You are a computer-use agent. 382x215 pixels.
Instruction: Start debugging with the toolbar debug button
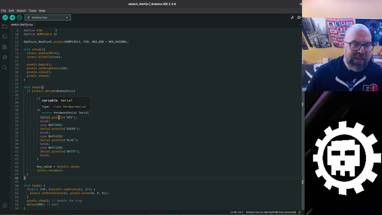point(19,18)
